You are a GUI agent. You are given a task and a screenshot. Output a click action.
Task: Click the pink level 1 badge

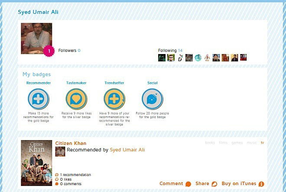[49, 51]
